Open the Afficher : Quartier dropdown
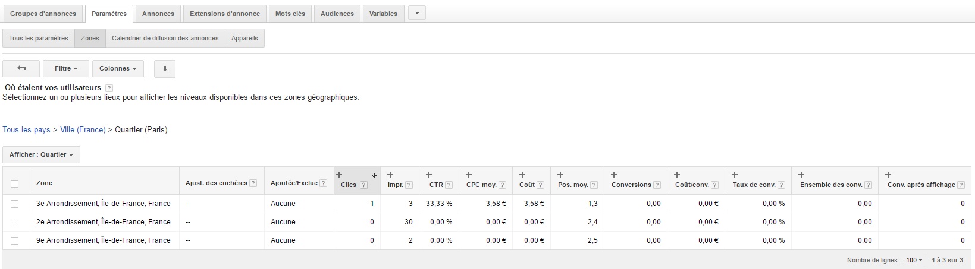The height and width of the screenshot is (269, 975). (41, 155)
